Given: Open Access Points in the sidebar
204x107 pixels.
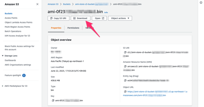Looking at the screenshot, I should click(x=11, y=18).
